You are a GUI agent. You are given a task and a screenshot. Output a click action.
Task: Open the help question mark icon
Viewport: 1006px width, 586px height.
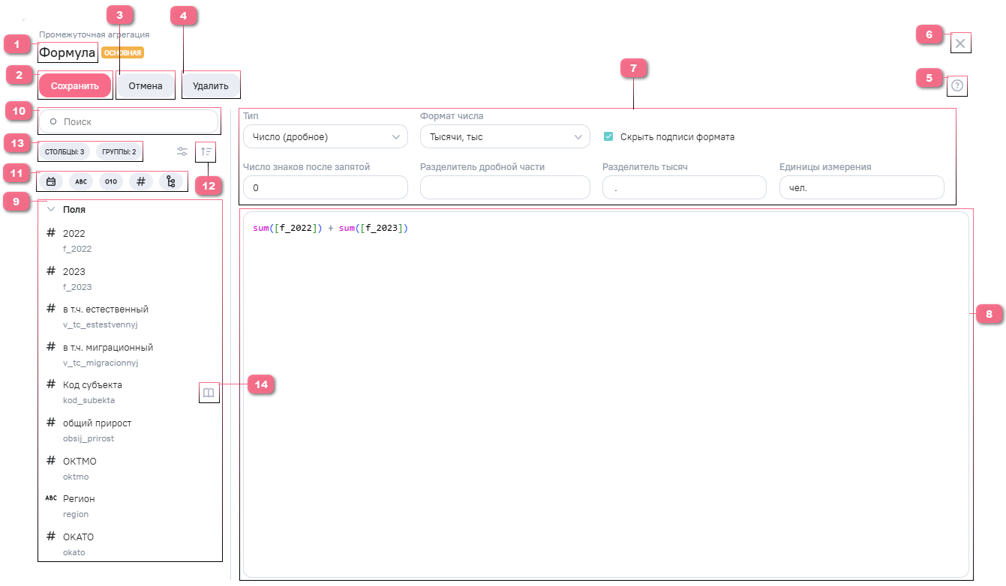[957, 86]
